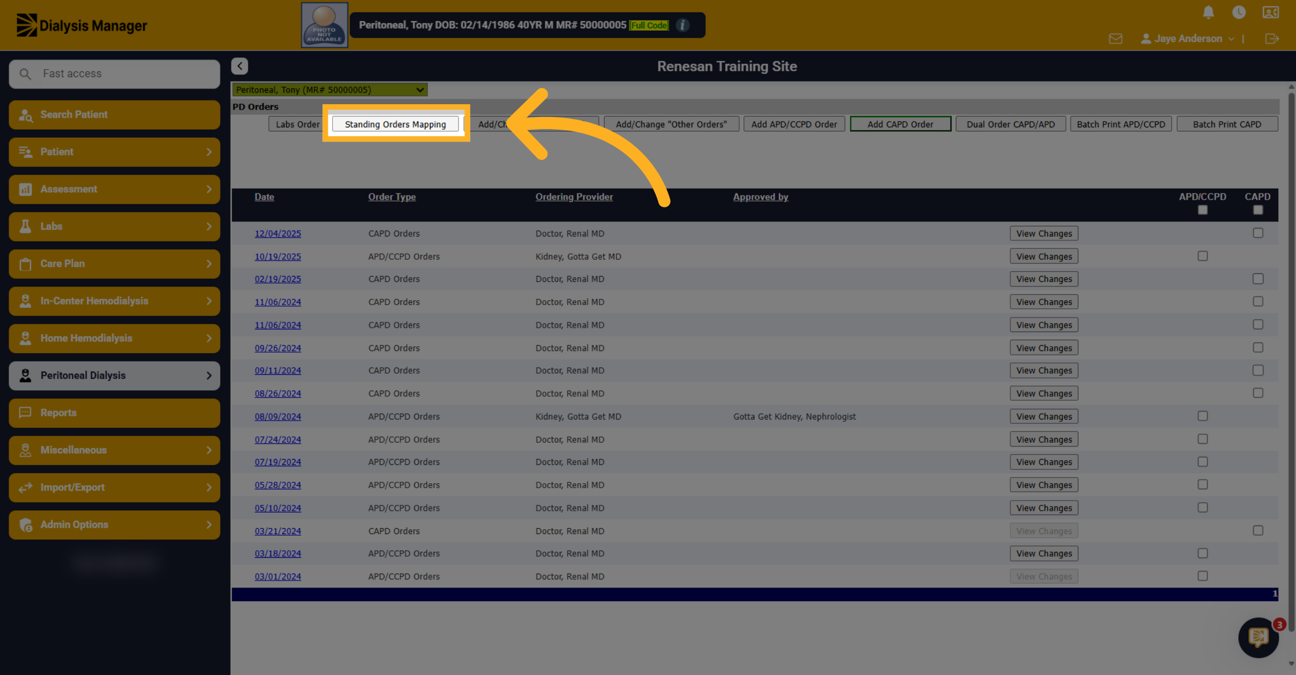Click the Standing Orders Mapping button
This screenshot has width=1296, height=675.
(395, 124)
